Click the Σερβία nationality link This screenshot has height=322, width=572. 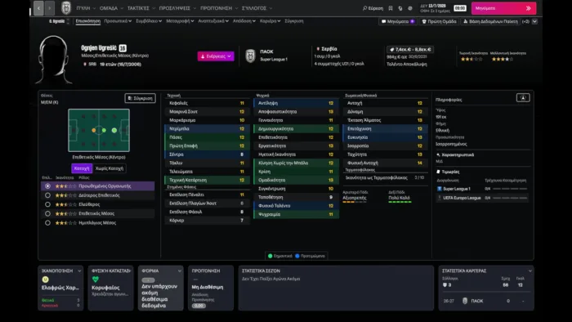click(329, 49)
